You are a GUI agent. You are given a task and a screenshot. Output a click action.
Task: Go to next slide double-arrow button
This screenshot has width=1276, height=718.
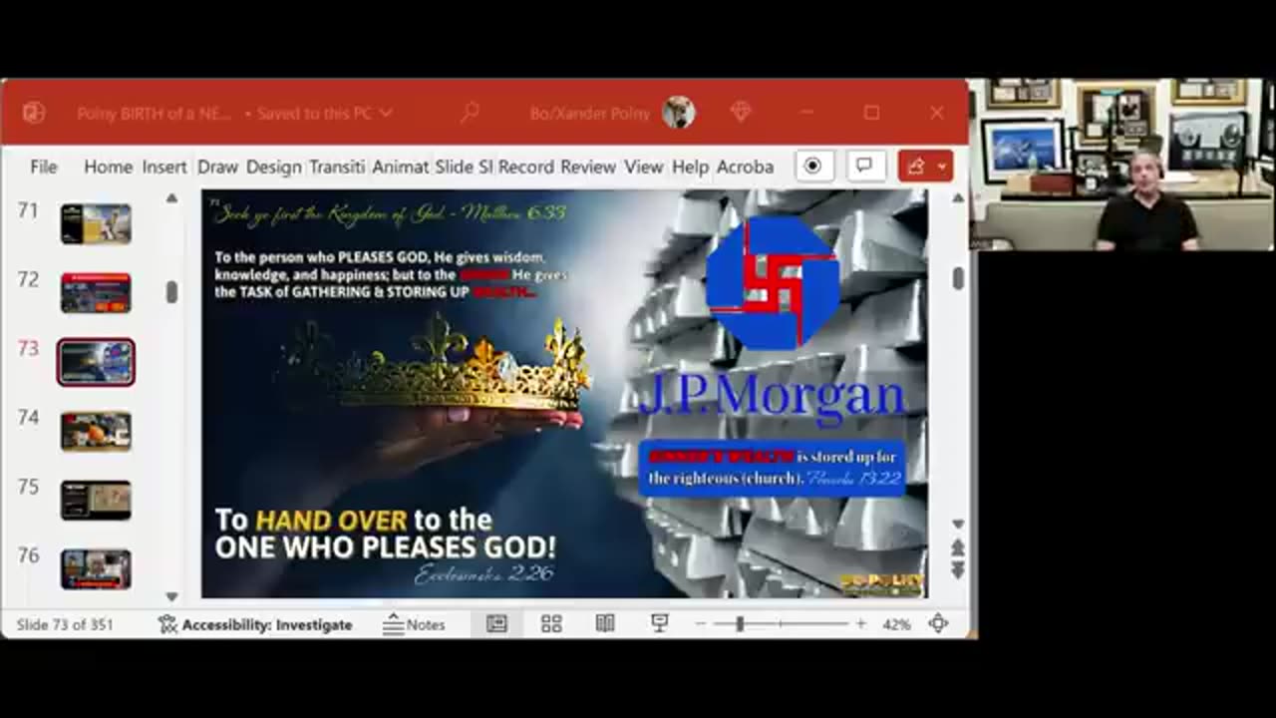pyautogui.click(x=958, y=570)
